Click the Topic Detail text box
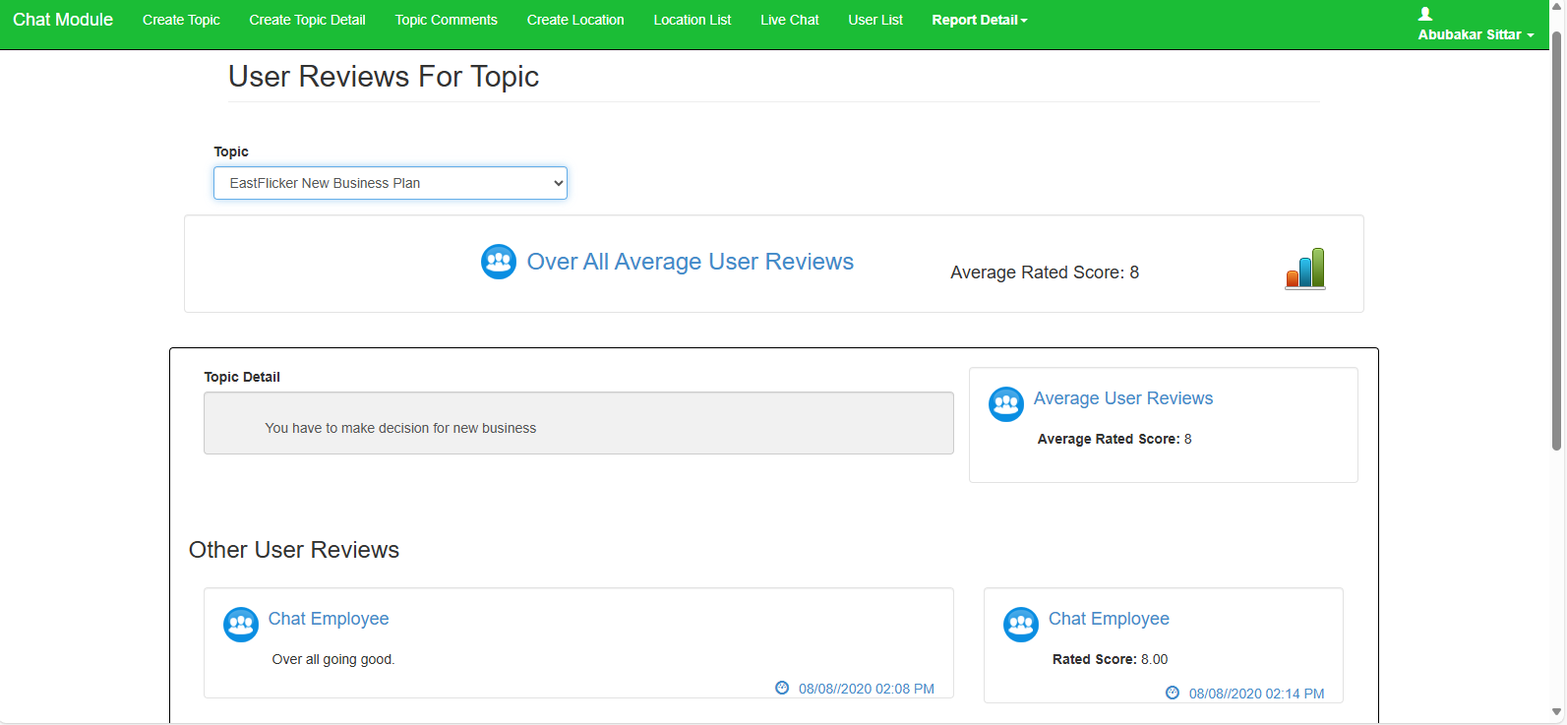 [578, 424]
